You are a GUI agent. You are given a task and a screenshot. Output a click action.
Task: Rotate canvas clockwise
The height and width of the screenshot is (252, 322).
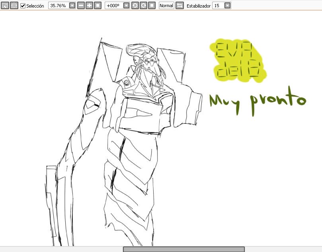coord(143,6)
